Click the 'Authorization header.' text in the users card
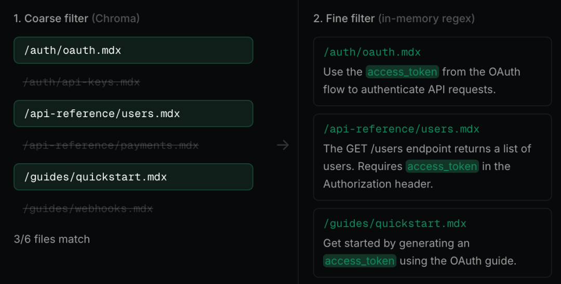This screenshot has width=561, height=284. (x=378, y=184)
